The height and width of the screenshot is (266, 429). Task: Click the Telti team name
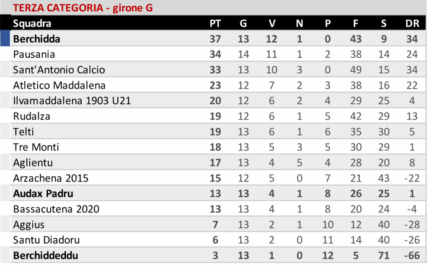[23, 132]
